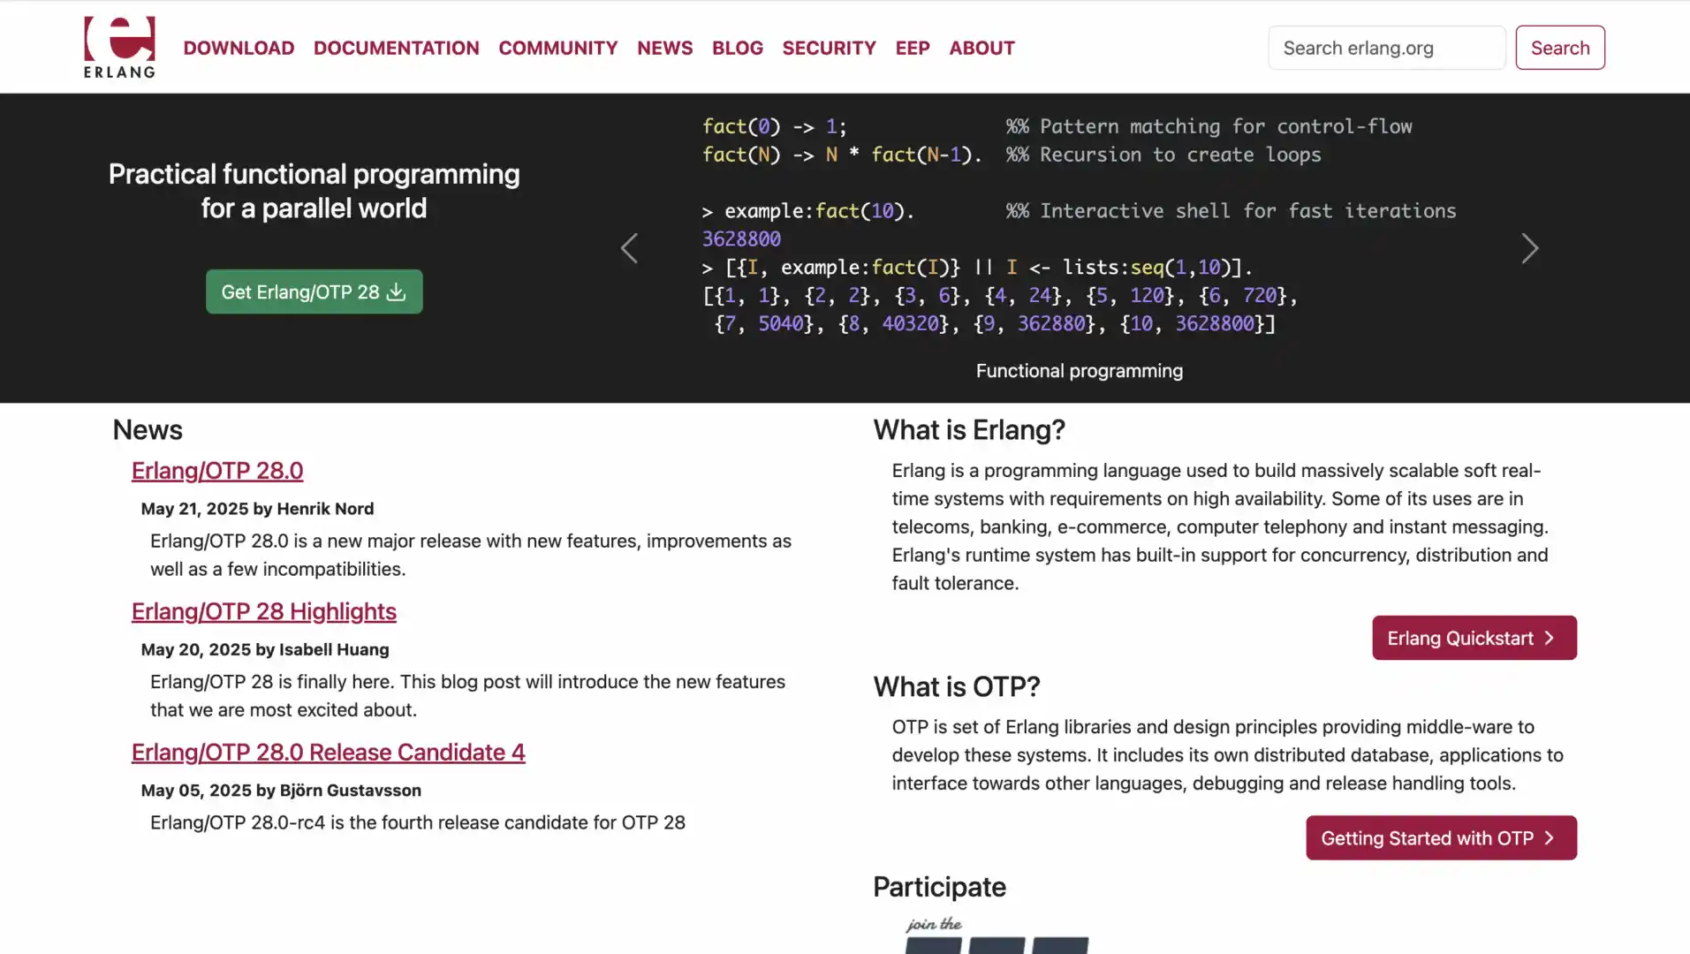
Task: Click Getting Started with OTP button
Action: click(x=1441, y=837)
